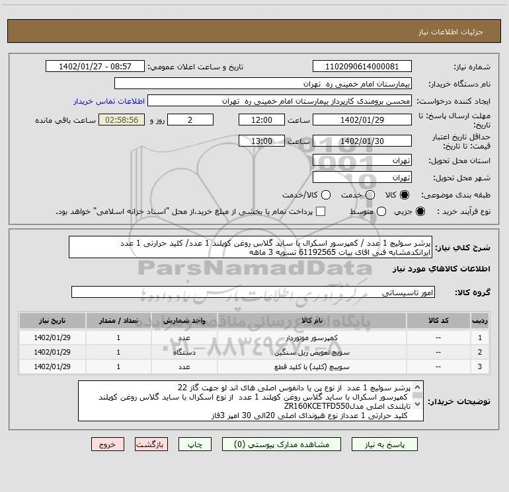Toggle the اسناد خزانه اسلامی payment checkbox
Viewport: 509px width, 492px height.
coord(321,211)
